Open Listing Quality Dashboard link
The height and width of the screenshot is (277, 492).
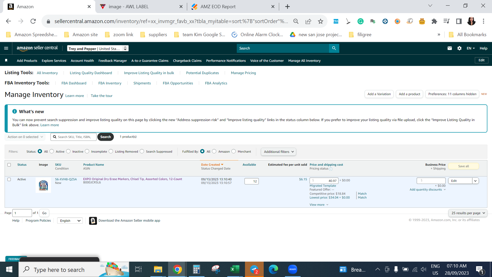point(91,73)
